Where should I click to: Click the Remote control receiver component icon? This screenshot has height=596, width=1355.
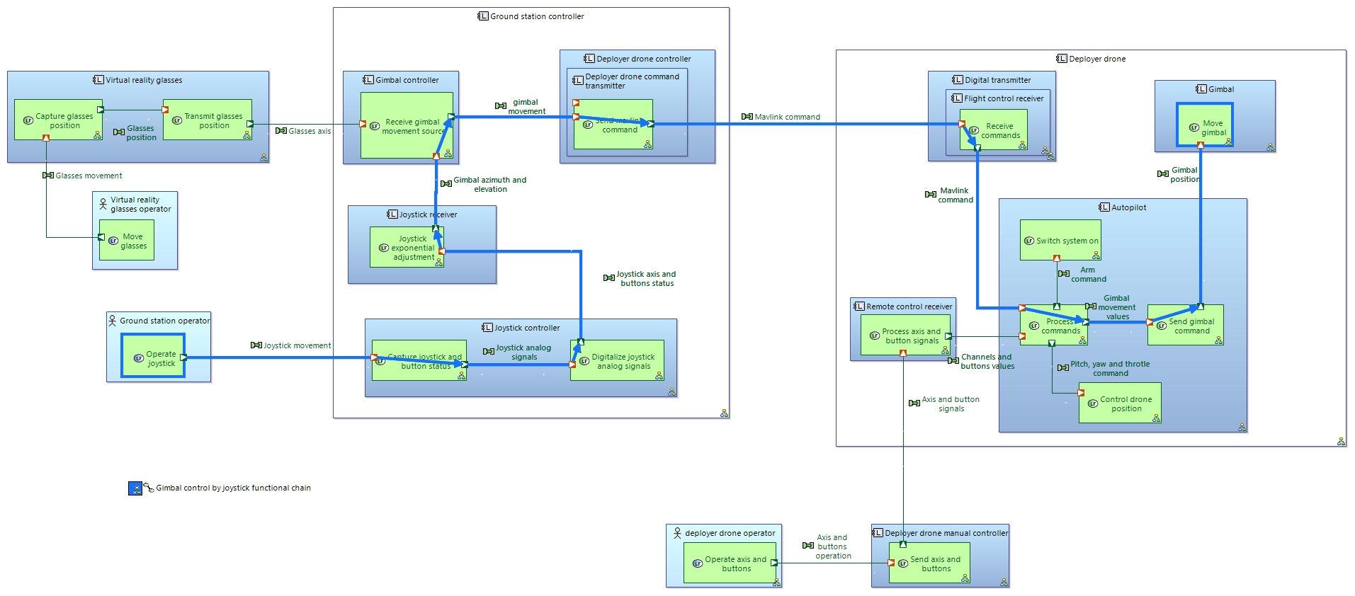click(859, 306)
